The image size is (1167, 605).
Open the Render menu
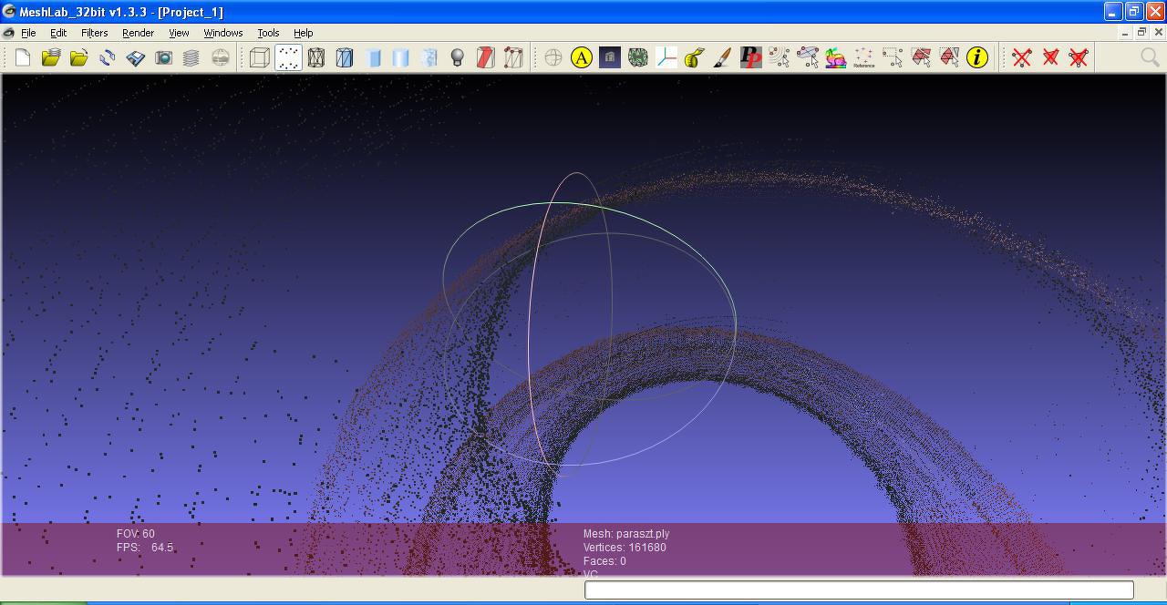[138, 33]
